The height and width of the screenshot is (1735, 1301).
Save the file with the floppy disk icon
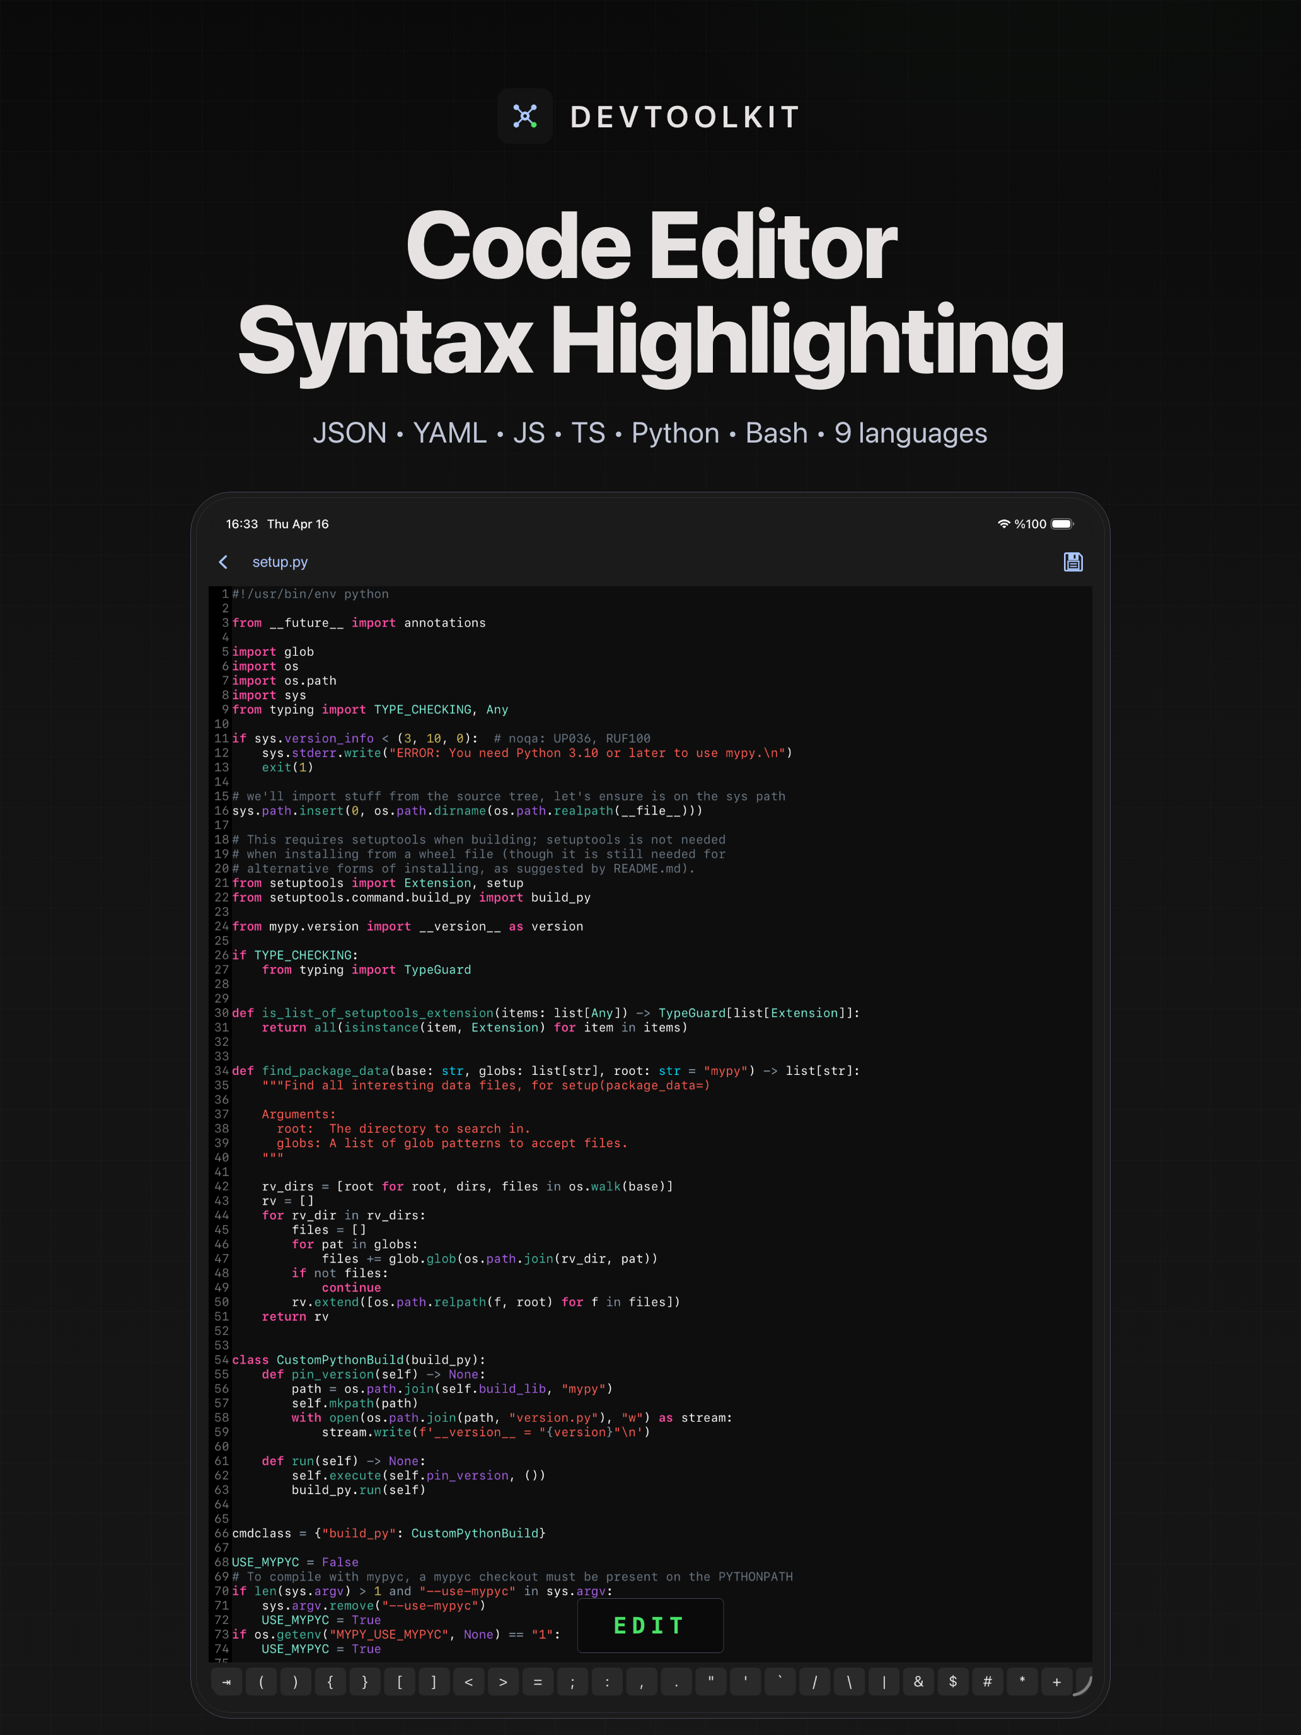pyautogui.click(x=1073, y=562)
